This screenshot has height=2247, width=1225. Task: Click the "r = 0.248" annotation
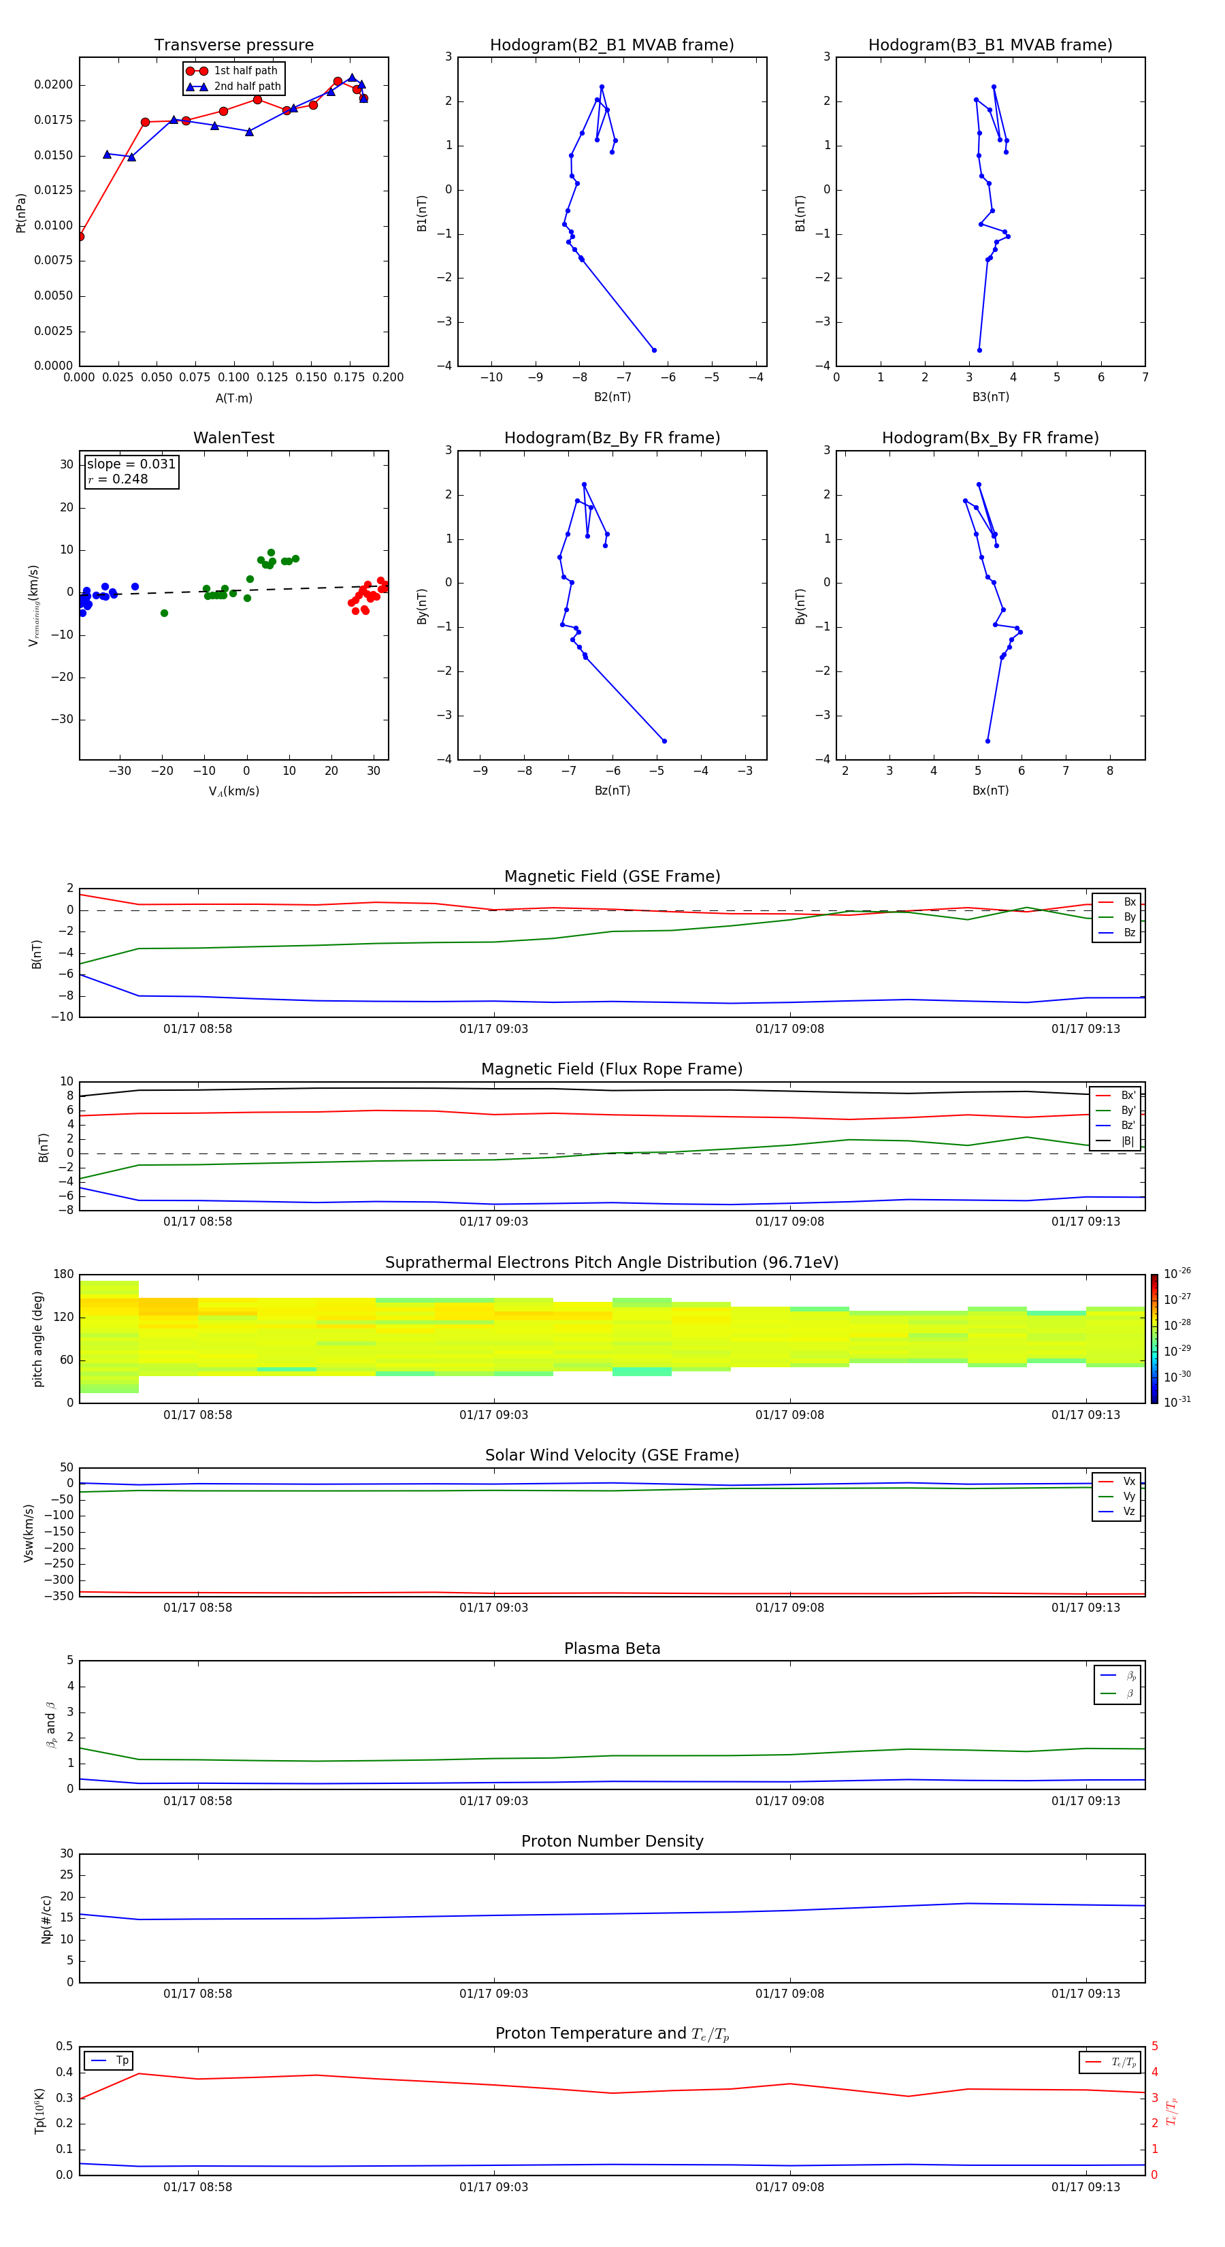(118, 479)
